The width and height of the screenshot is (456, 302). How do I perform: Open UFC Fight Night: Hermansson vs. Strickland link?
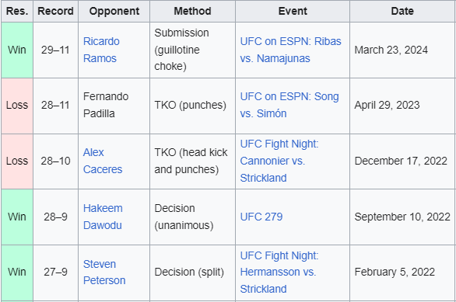(x=279, y=272)
